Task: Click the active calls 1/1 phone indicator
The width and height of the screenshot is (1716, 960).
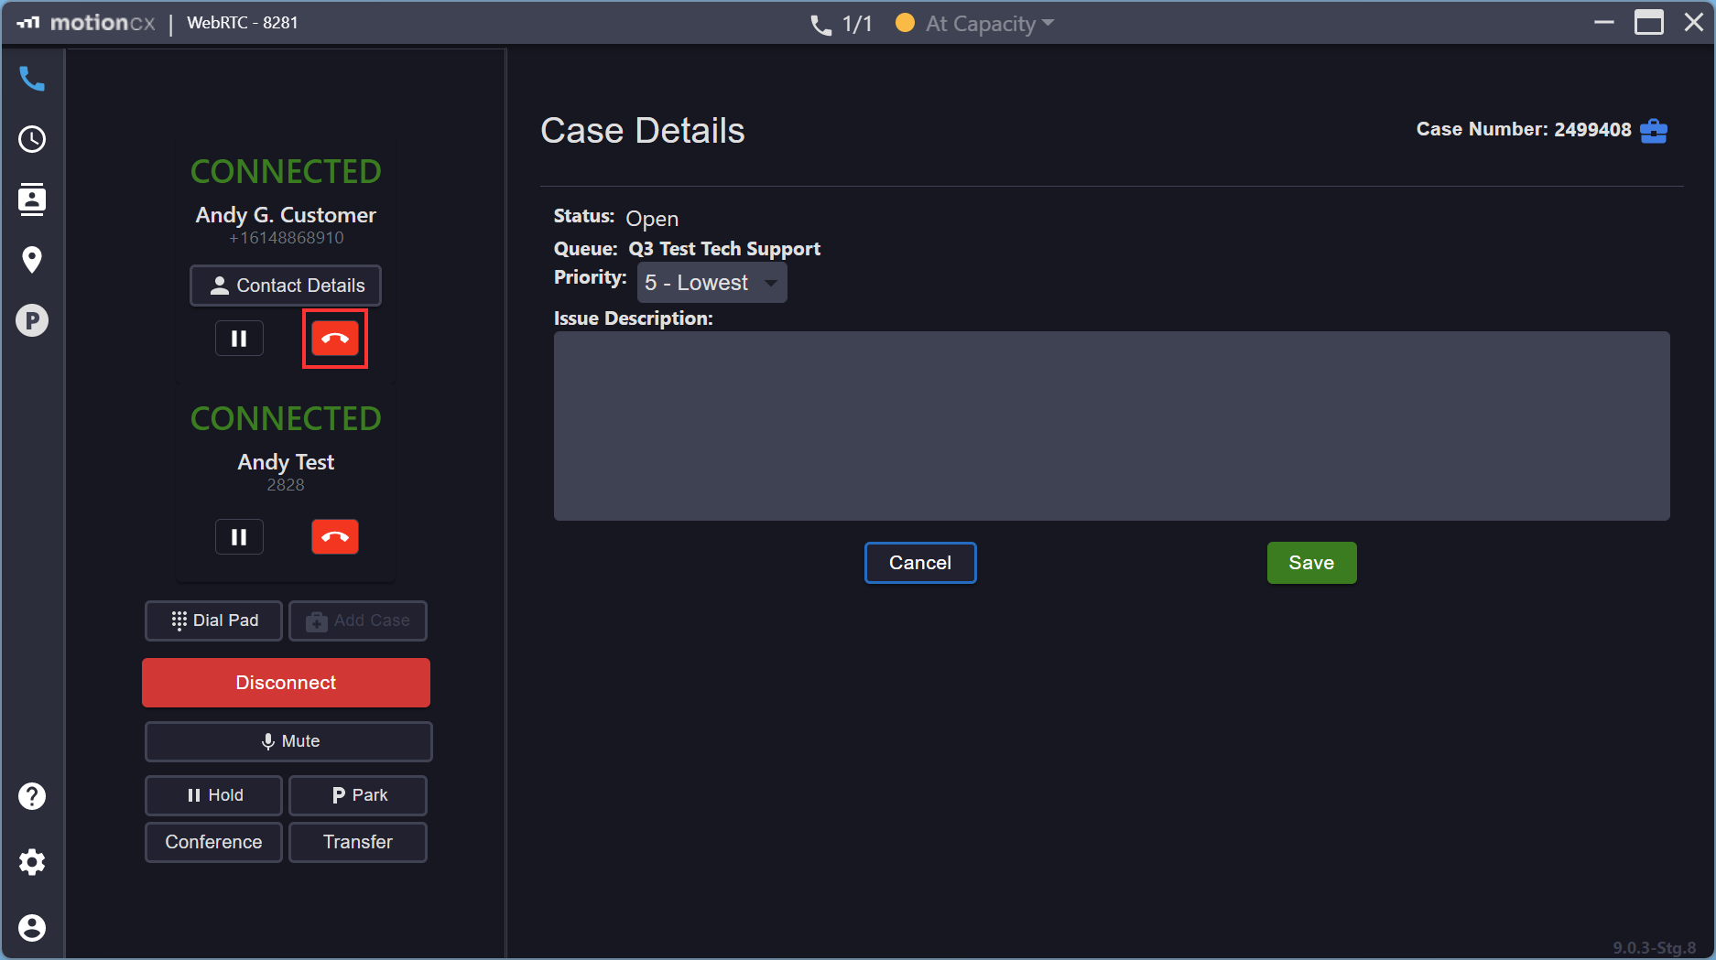Action: click(x=841, y=24)
